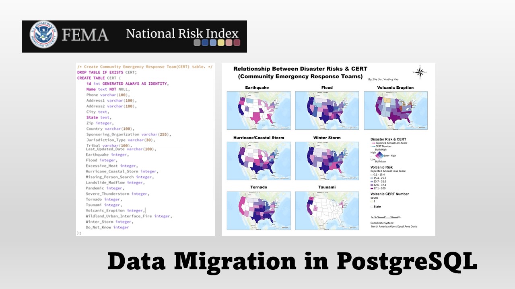The width and height of the screenshot is (515, 289).
Task: Click the FEMA logo text
Action: click(86, 35)
